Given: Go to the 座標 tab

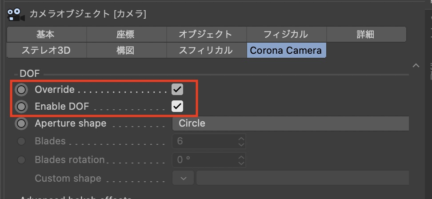Looking at the screenshot, I should tap(125, 34).
